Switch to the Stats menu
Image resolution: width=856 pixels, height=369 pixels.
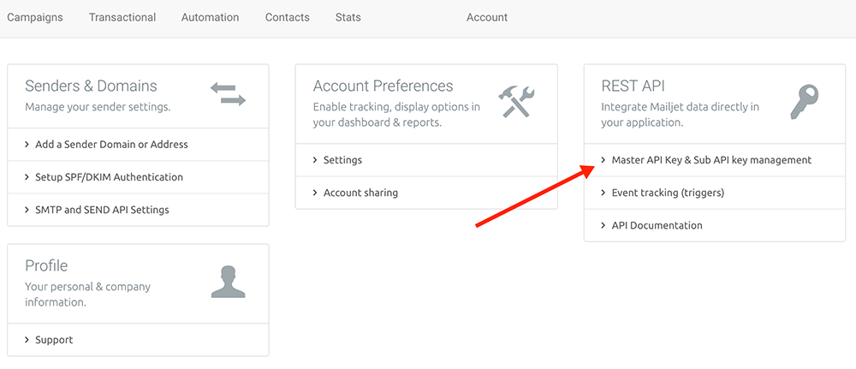[348, 17]
